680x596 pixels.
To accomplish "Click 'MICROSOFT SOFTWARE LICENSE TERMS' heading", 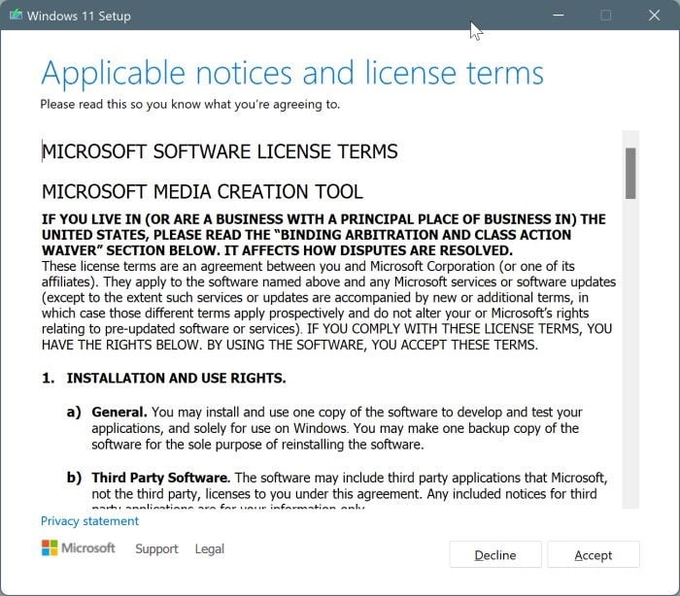I will pyautogui.click(x=220, y=151).
